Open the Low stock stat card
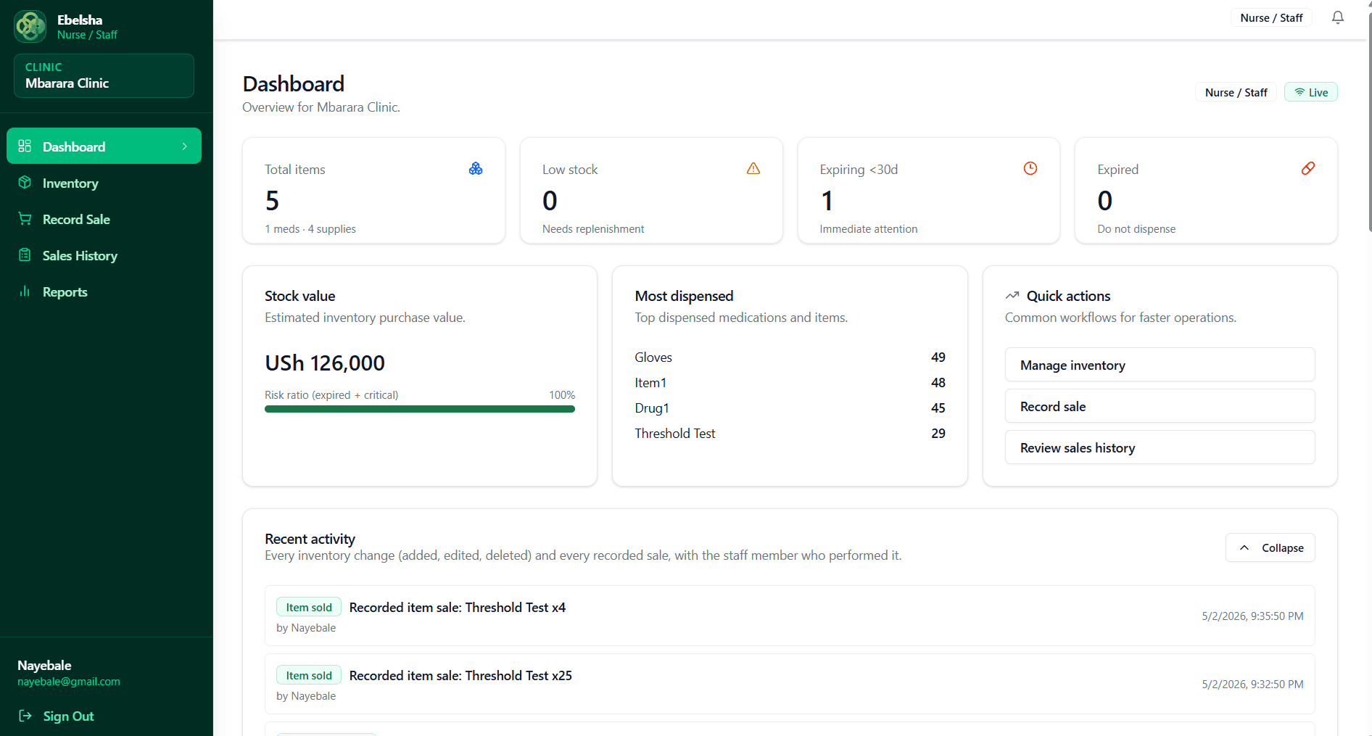Screen dimensions: 1372x736 click(651, 191)
